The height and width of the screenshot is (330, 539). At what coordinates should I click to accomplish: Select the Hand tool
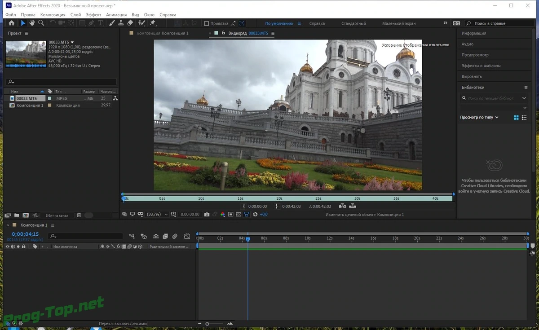[32, 23]
